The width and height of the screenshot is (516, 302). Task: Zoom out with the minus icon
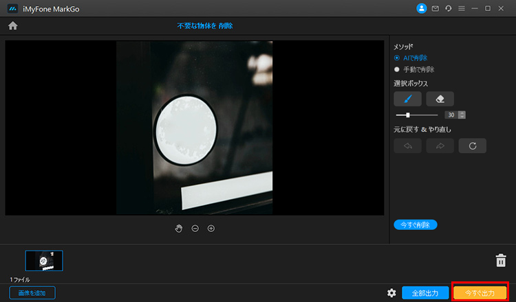tap(195, 229)
